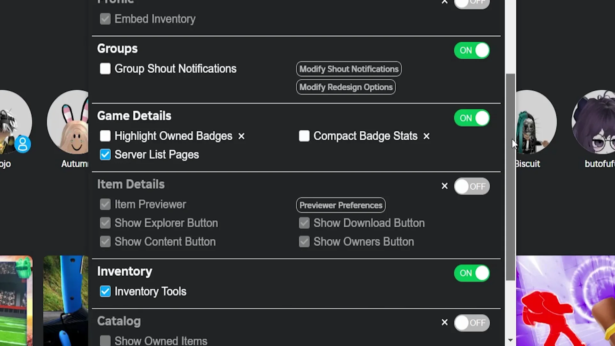Uncheck Server List Pages

click(105, 155)
